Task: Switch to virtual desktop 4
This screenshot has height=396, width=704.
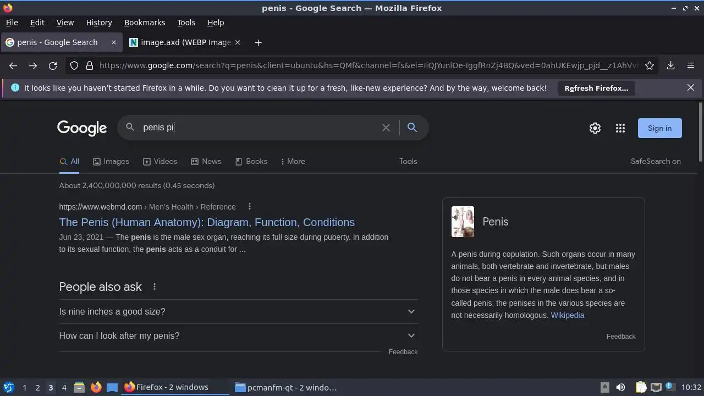Action: [x=64, y=387]
